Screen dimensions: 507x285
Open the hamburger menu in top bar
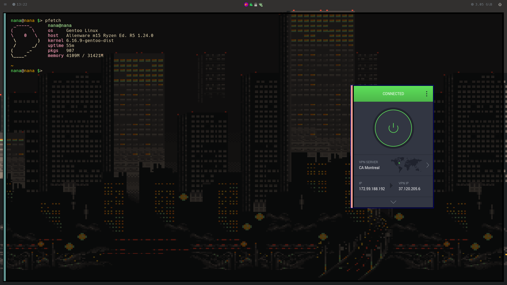point(5,4)
